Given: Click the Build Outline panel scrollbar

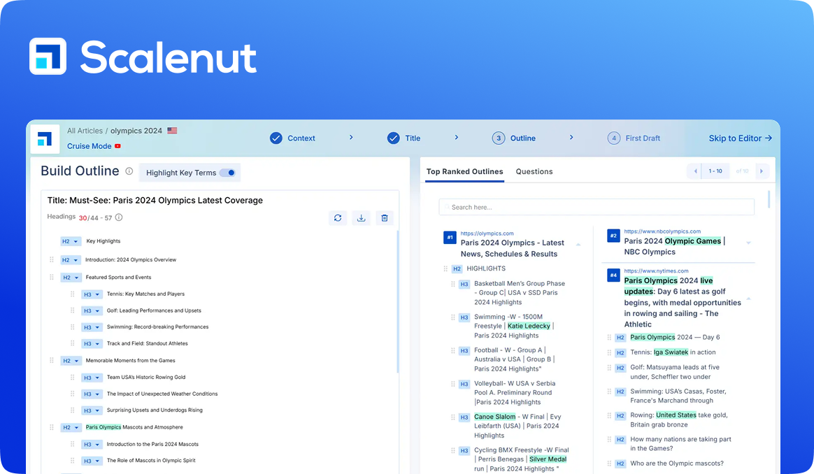Looking at the screenshot, I should click(x=398, y=301).
